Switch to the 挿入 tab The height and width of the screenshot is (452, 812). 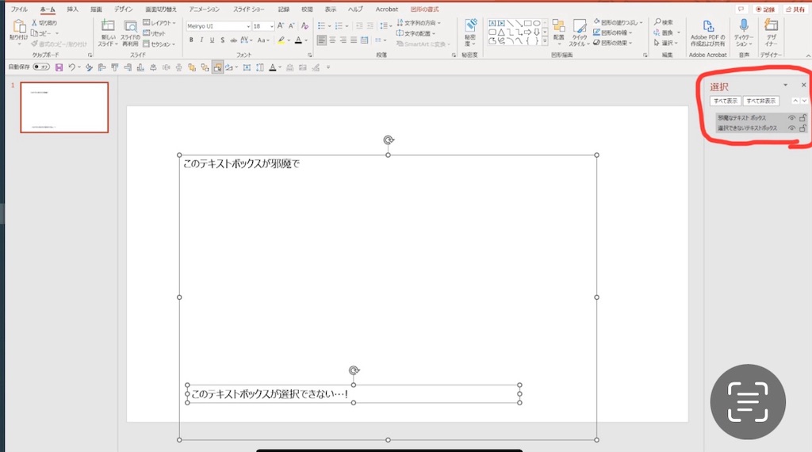72,10
